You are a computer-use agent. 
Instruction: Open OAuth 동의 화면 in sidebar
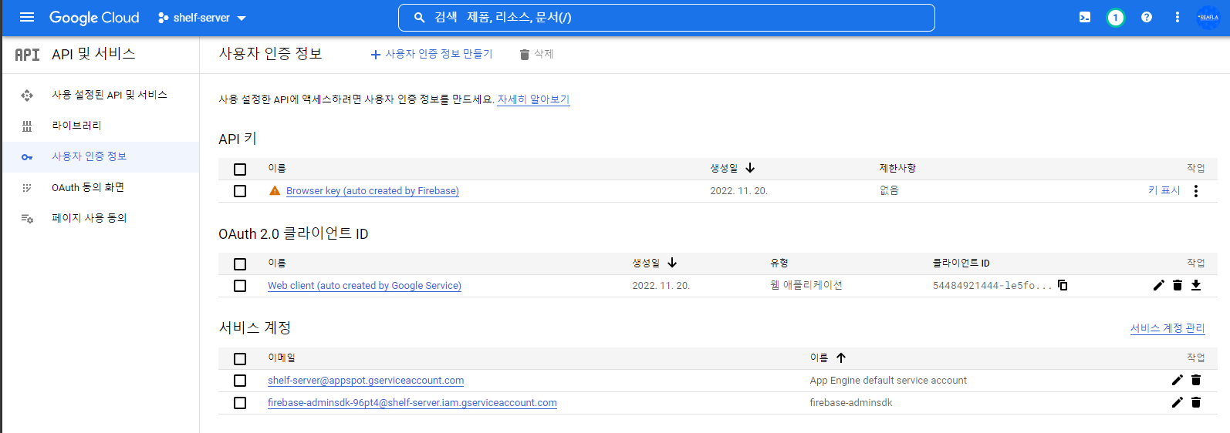coord(88,187)
